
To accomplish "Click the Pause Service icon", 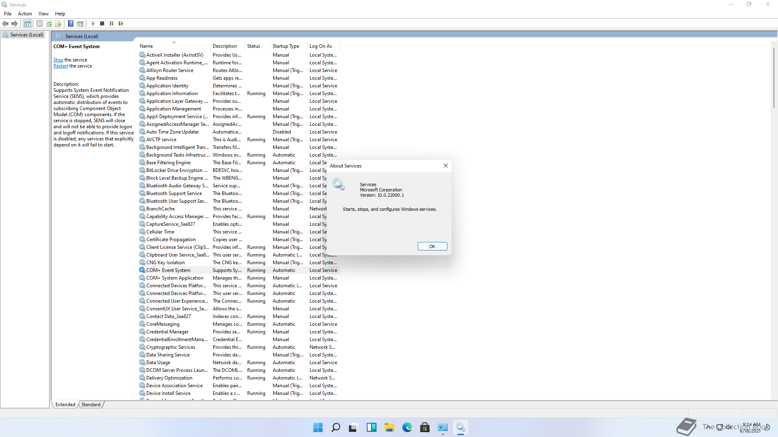I will click(x=111, y=23).
